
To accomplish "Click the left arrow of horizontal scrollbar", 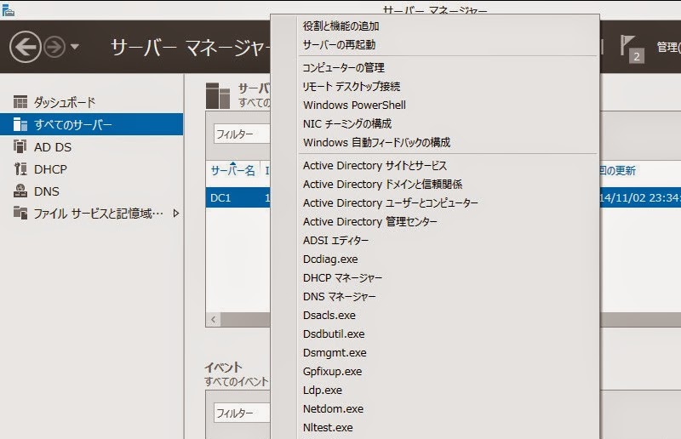I will pos(214,320).
